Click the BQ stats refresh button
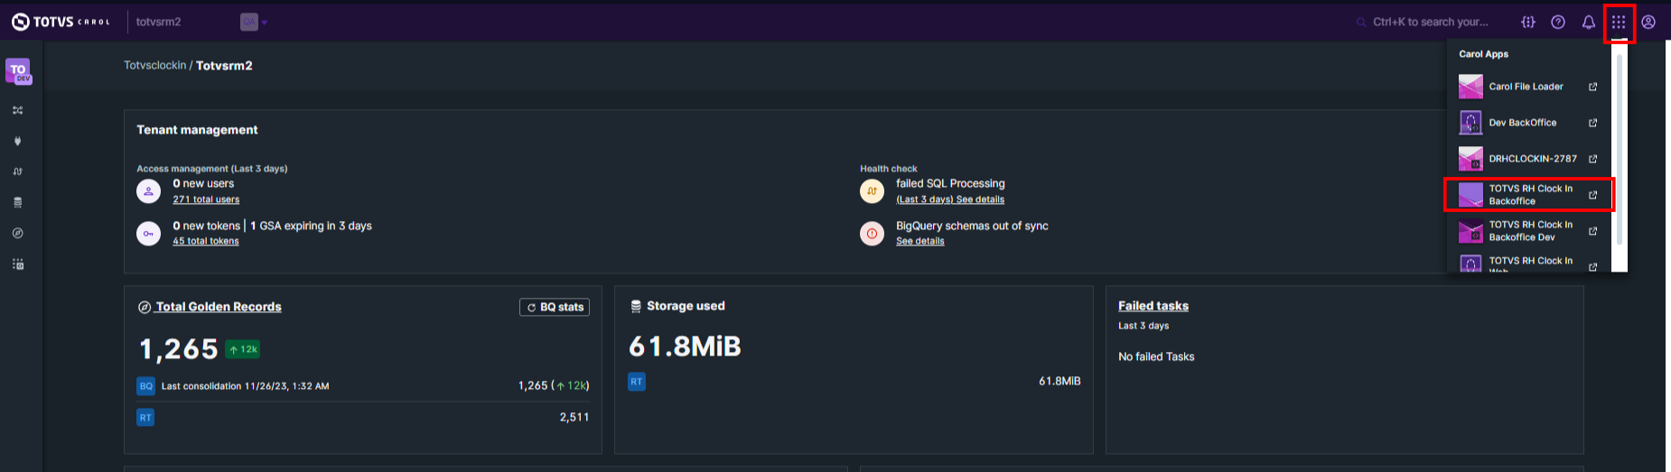Viewport: 1671px width, 472px height. (x=555, y=308)
